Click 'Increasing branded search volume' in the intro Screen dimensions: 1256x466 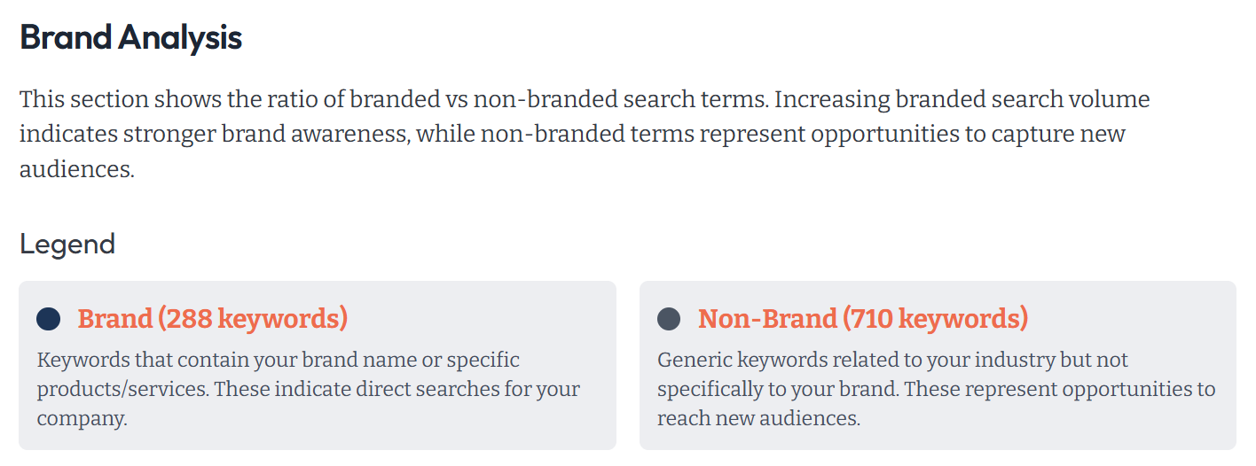(962, 99)
